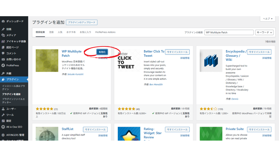Image resolution: width=279 pixels, height=157 pixels.
Task: Install the Private Suite plugin
Action: point(259,130)
